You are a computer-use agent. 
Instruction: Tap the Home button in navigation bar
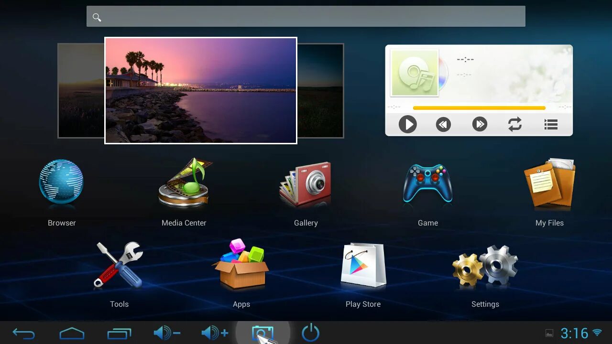point(72,333)
